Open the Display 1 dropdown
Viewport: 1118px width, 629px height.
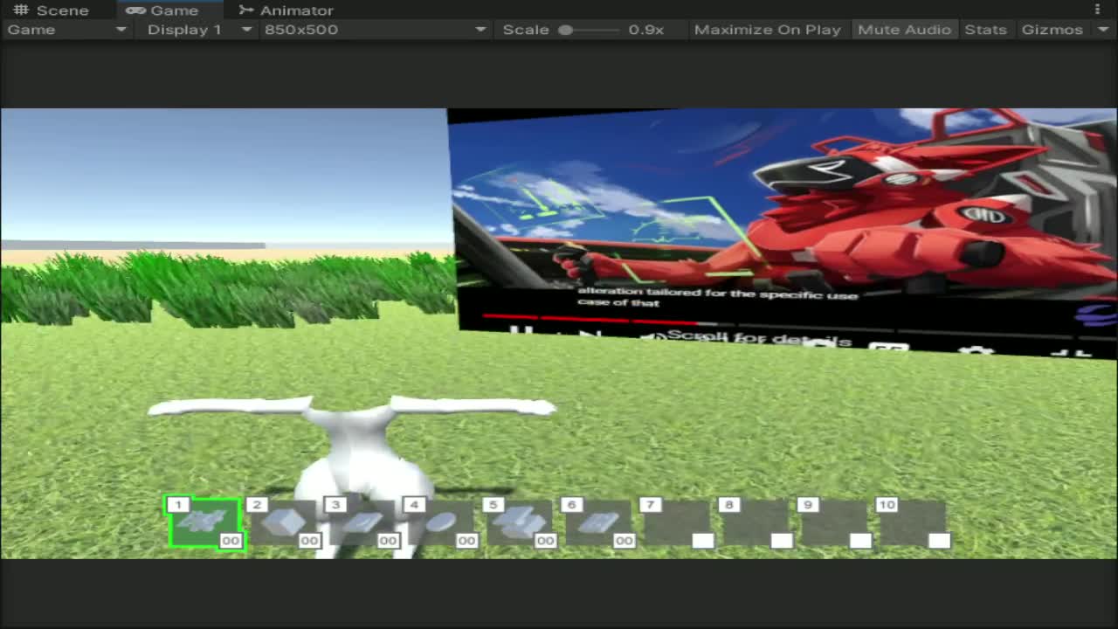[198, 30]
